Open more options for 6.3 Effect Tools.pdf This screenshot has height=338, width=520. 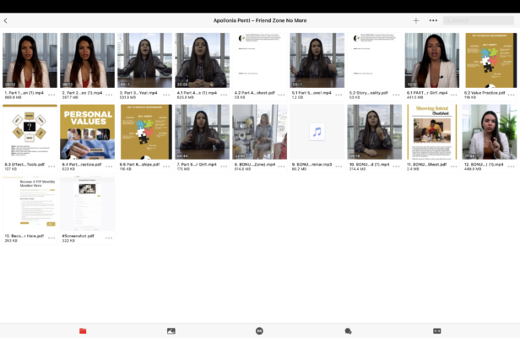click(51, 166)
